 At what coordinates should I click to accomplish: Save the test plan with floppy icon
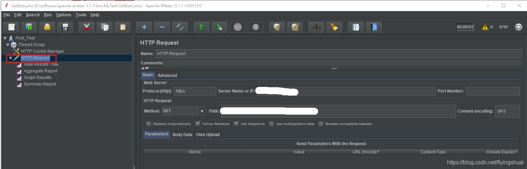(65, 27)
